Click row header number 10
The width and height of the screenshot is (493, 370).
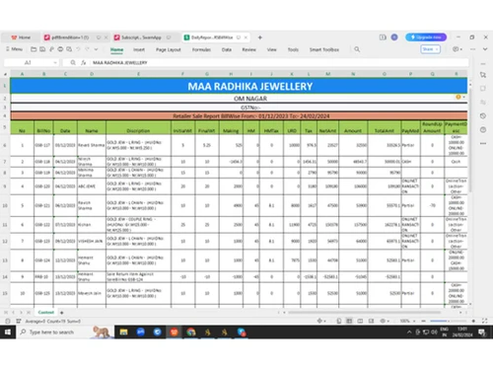(5, 205)
